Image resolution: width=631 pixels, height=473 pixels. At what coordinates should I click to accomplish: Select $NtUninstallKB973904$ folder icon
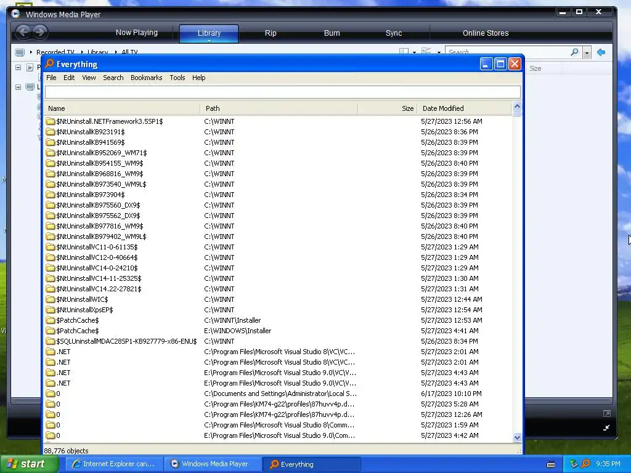pos(51,194)
